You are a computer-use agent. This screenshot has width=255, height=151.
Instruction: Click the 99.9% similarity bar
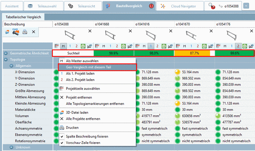[114, 53]
